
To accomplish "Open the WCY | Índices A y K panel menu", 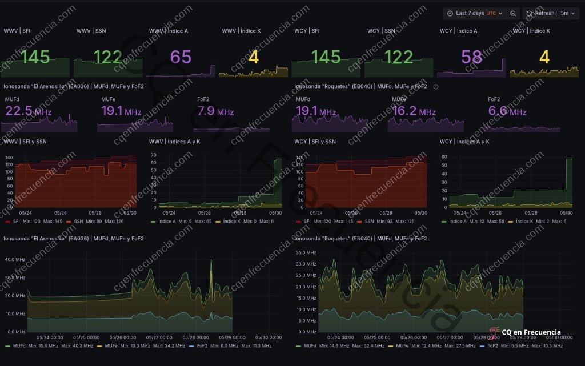I will coord(464,141).
